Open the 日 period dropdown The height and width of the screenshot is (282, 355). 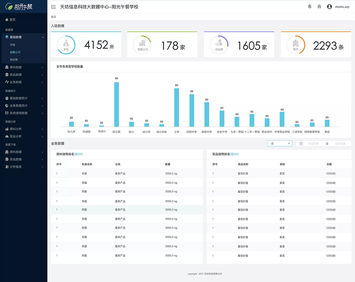point(280,144)
